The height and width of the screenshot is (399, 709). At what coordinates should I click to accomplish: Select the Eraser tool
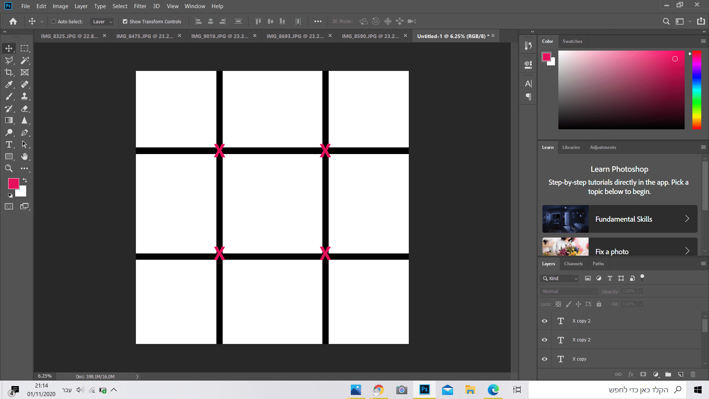(x=24, y=109)
